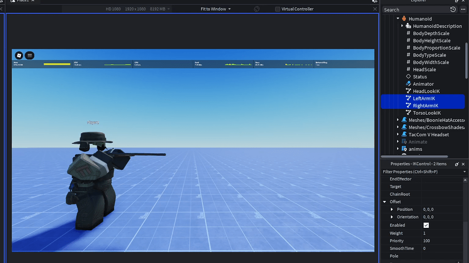469x263 pixels.
Task: Click the device rotation icon in emulator bar
Action: point(256,9)
